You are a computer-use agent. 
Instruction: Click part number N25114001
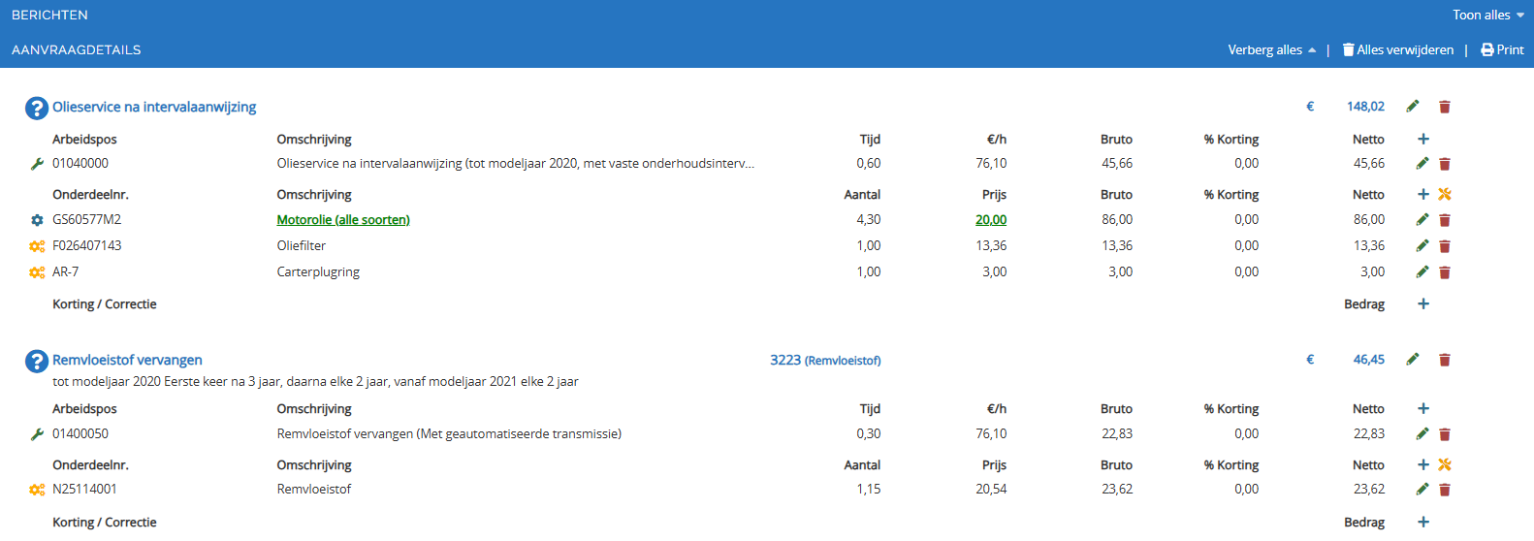pyautogui.click(x=84, y=490)
